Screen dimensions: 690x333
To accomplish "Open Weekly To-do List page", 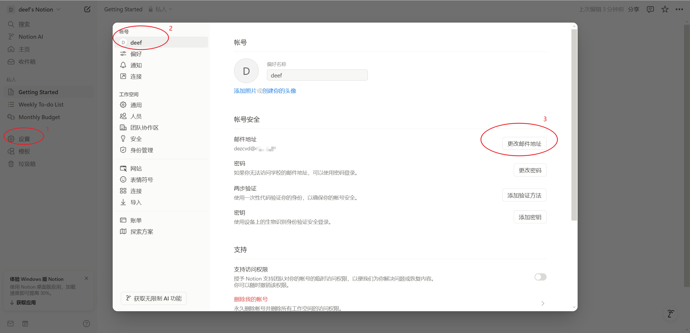I will pos(49,104).
